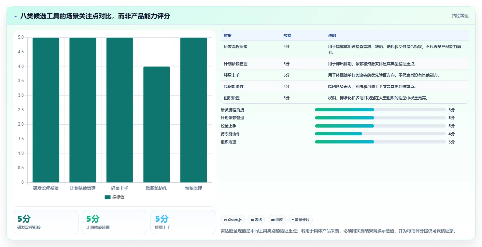Click 跨职能协作 label in progress list

[x=230, y=134]
